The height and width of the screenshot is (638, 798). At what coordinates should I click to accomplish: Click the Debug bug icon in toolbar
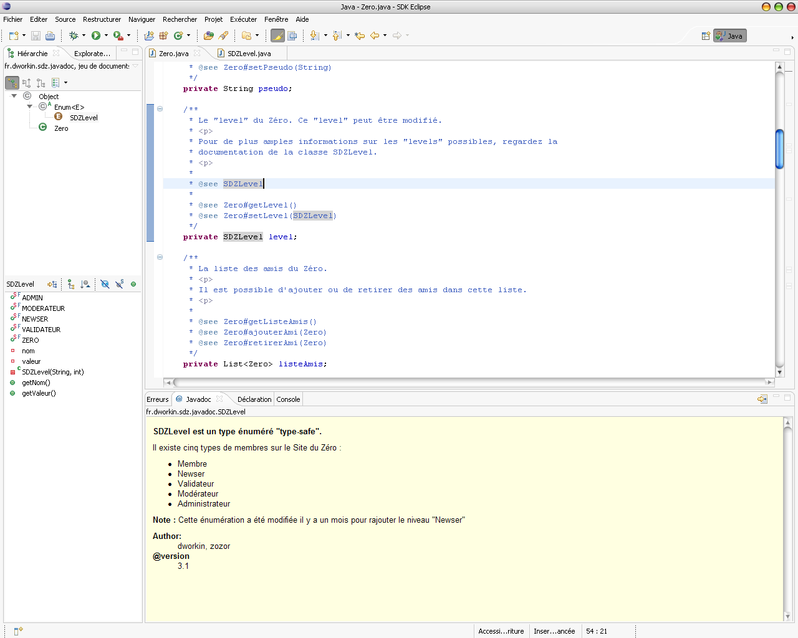click(74, 36)
